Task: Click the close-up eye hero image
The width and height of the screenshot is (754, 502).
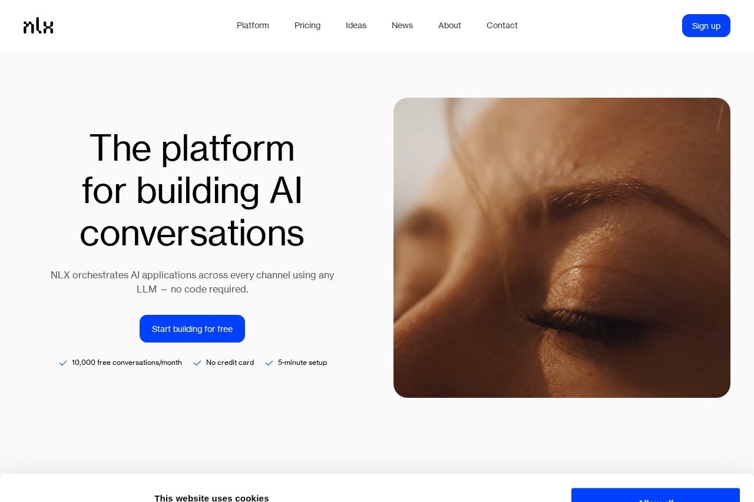Action: [x=562, y=248]
